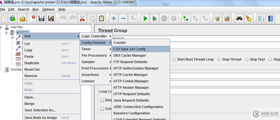280x120 pixels.
Task: Click the Redo arrow toolbar icon
Action: click(x=73, y=18)
